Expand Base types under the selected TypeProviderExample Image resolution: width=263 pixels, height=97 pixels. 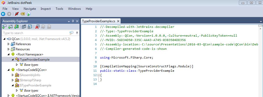17,64
